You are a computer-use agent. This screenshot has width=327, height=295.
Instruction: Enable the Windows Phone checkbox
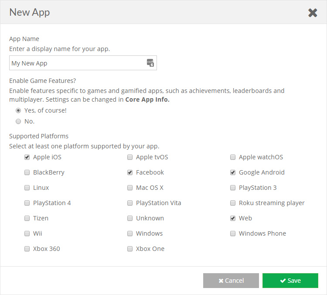coord(233,233)
